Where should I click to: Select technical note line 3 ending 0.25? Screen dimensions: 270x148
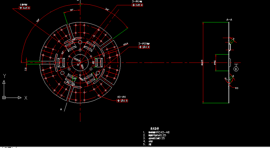click(x=154, y=138)
